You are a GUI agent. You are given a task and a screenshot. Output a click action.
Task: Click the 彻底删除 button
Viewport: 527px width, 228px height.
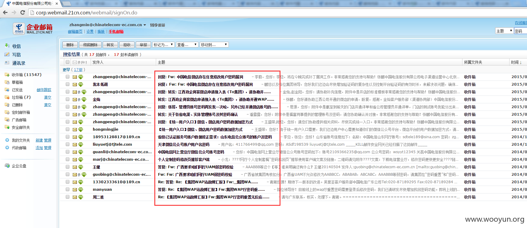click(90, 45)
